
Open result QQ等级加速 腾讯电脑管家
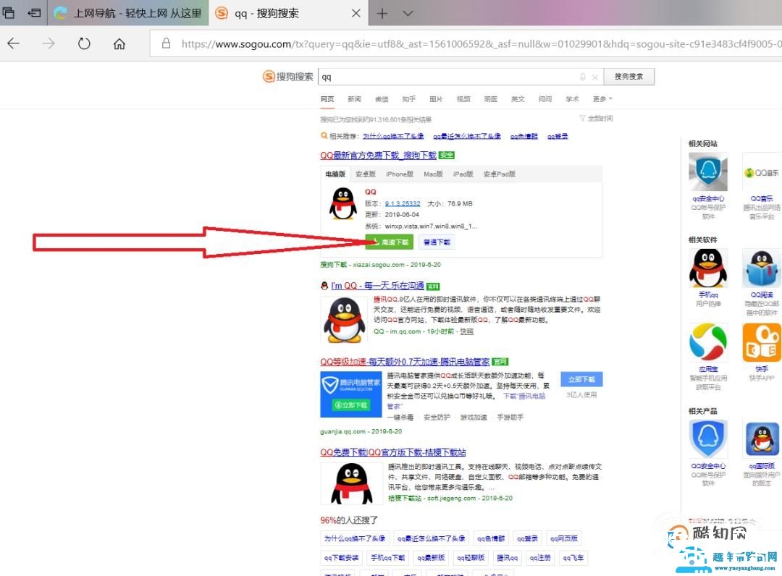405,361
